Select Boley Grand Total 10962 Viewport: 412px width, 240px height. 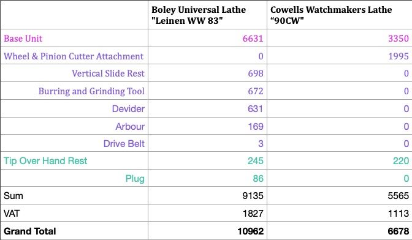[250, 231]
